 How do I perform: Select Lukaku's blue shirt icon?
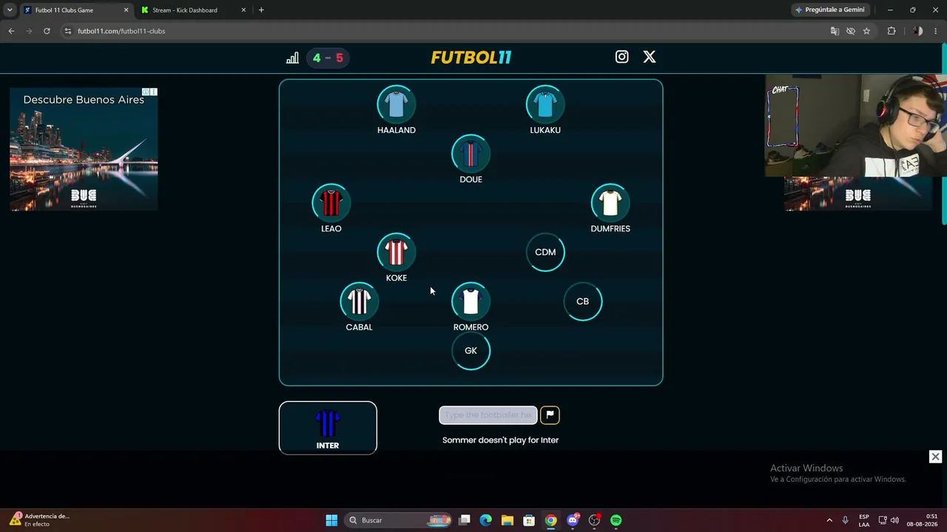pos(545,104)
